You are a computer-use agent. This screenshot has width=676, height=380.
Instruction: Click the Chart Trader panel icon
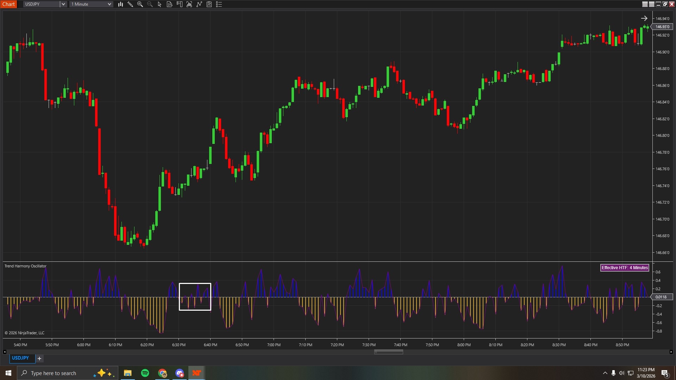(179, 4)
